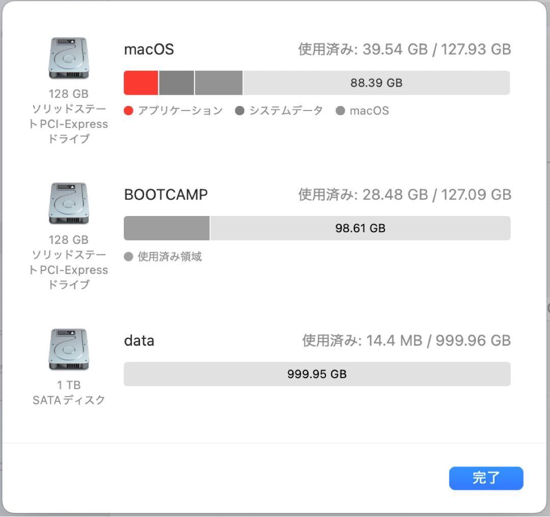Click the data SATA disk icon
The image size is (550, 517).
(x=69, y=349)
